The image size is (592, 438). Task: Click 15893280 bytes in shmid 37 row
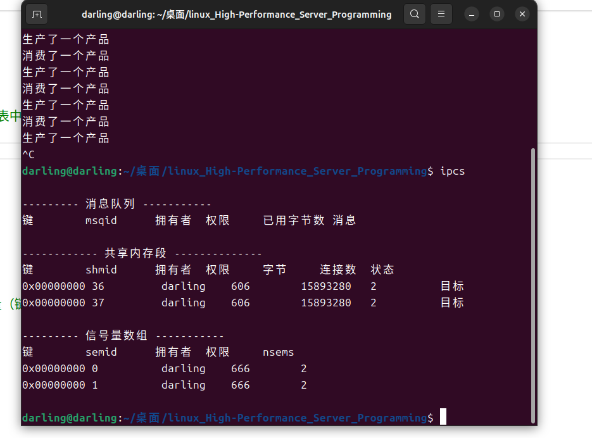click(x=326, y=303)
